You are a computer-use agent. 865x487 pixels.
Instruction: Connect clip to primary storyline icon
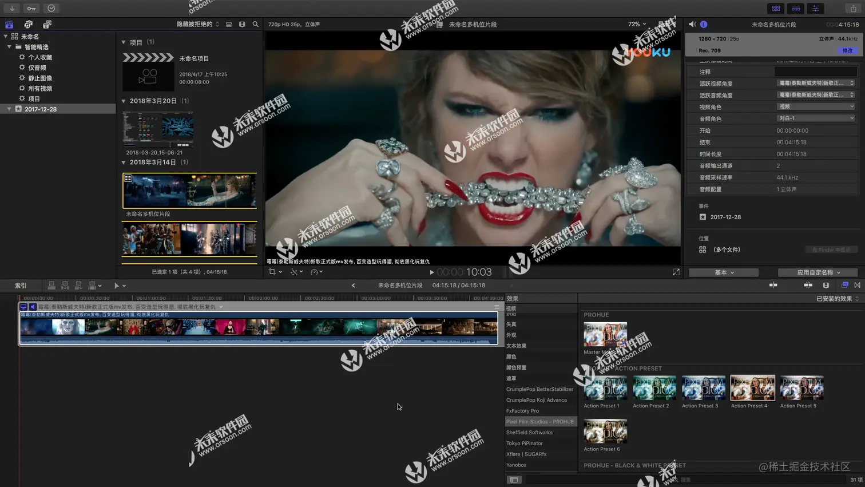51,285
